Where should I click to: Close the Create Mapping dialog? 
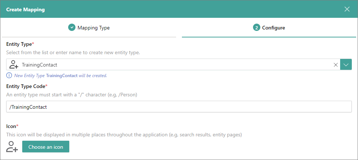347,9
